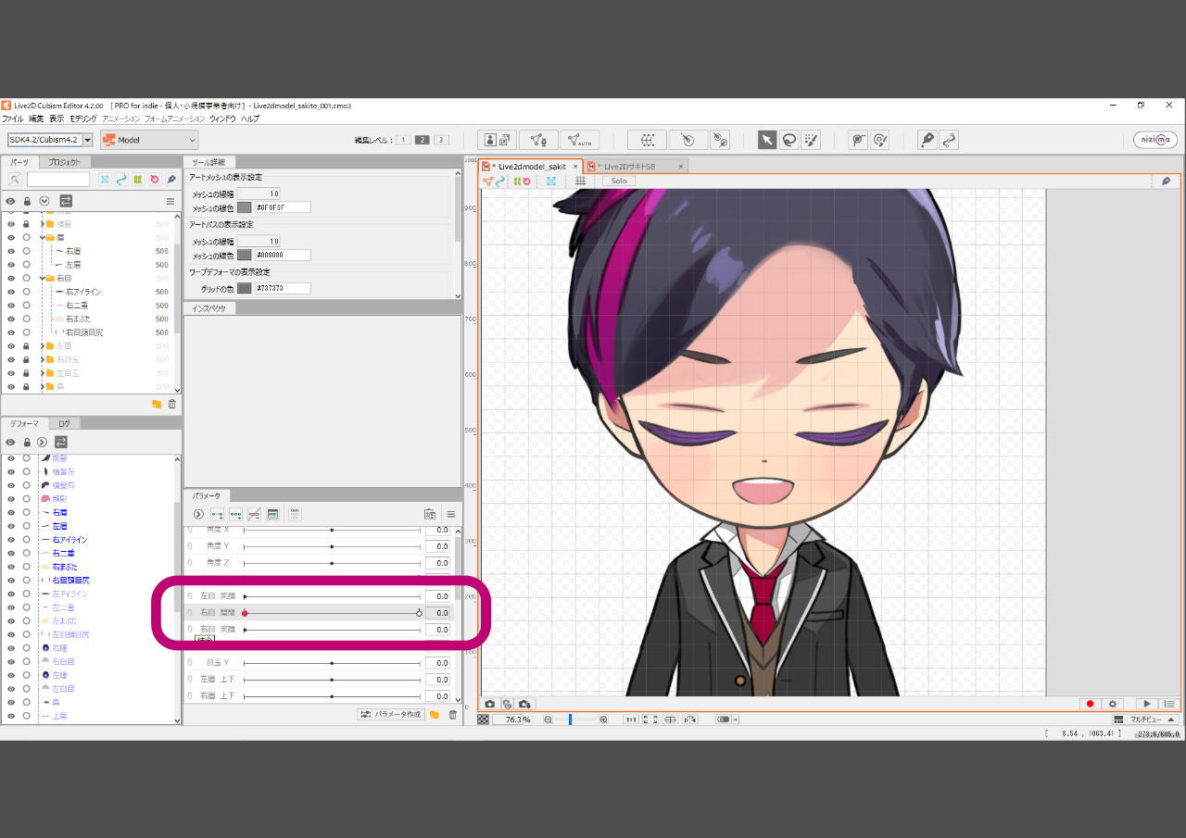Screen dimensions: 1186x838
Task: Select the art path pen tool
Action: [927, 140]
